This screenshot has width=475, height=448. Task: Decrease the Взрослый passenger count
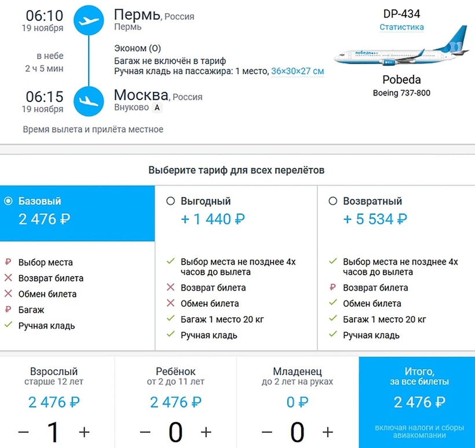click(23, 432)
